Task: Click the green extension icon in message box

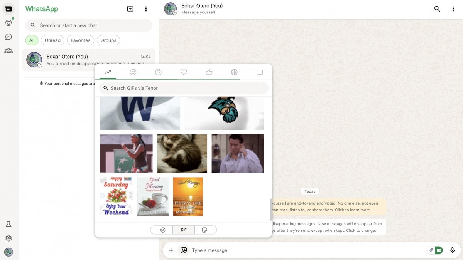Action: [439, 250]
